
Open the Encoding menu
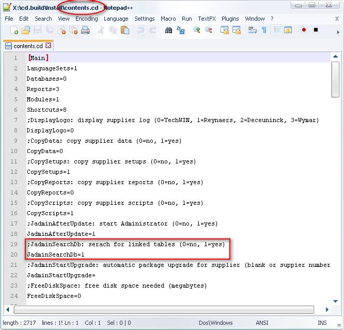pos(87,19)
